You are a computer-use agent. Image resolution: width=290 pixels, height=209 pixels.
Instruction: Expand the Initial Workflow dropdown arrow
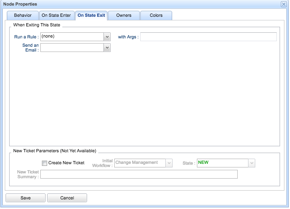[x=169, y=163]
